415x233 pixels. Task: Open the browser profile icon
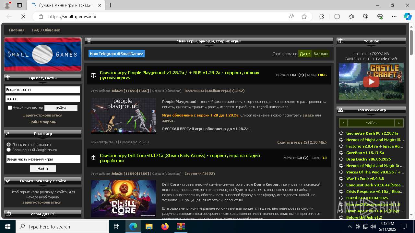point(7,5)
